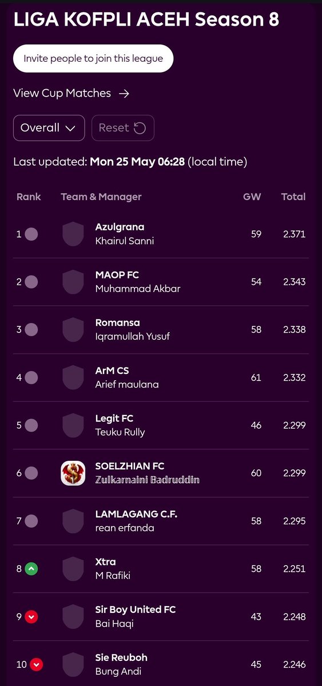This screenshot has height=686, width=322.
Task: Click the Total column header
Action: (x=293, y=197)
